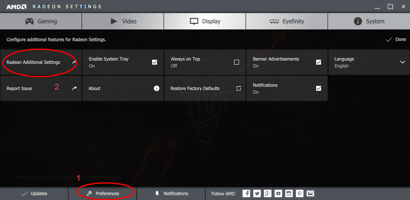
Task: Maximize the Radeon Settings window
Action: [390, 7]
